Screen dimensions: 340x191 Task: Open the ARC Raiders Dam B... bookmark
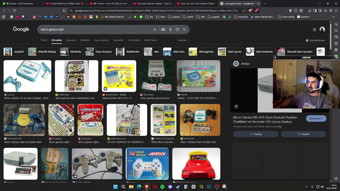[x=113, y=17]
